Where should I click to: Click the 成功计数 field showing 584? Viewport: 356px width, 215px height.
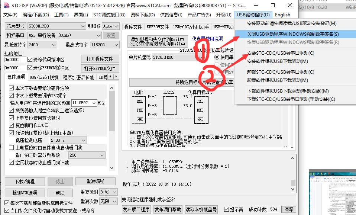tap(274, 209)
